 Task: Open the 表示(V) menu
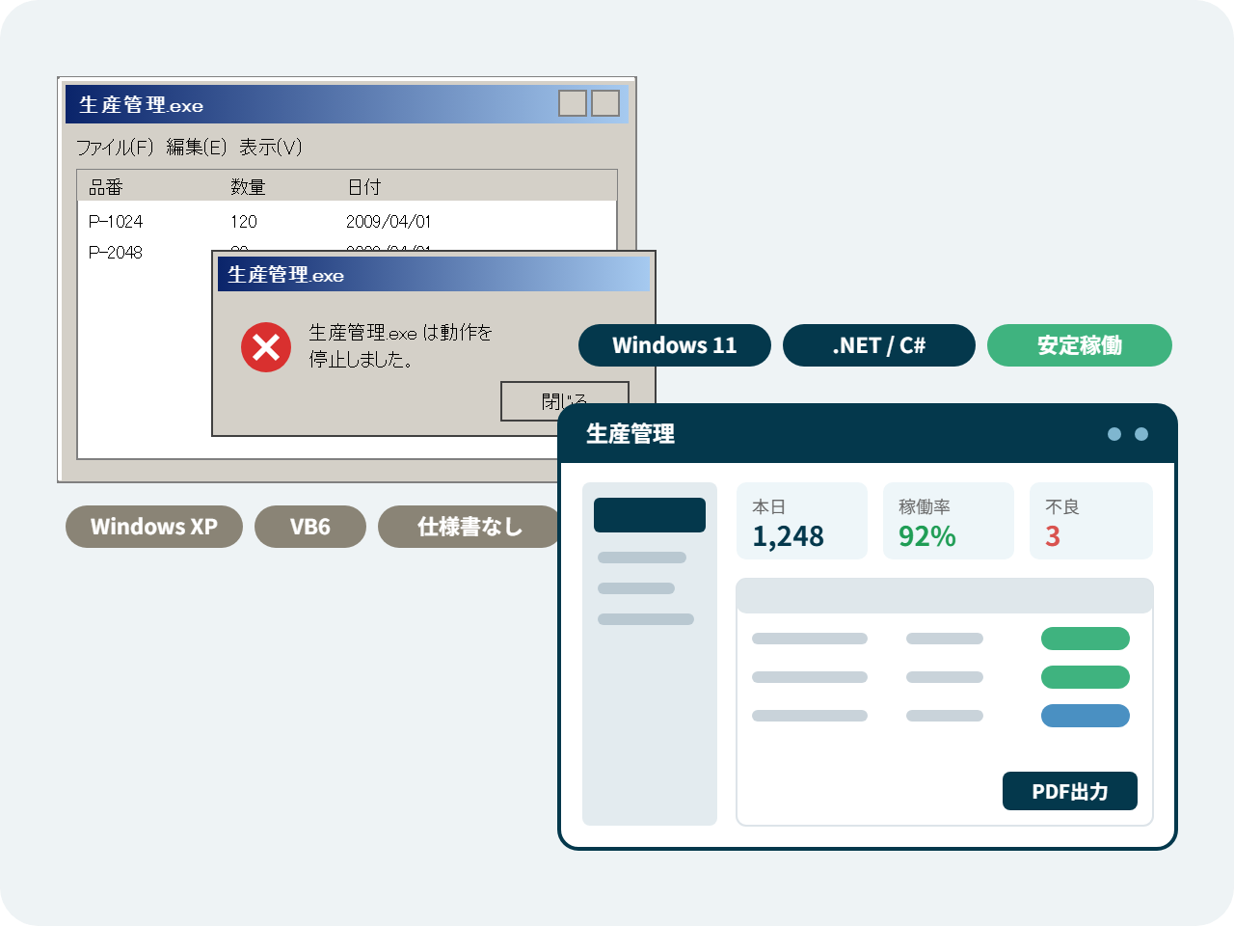click(271, 147)
